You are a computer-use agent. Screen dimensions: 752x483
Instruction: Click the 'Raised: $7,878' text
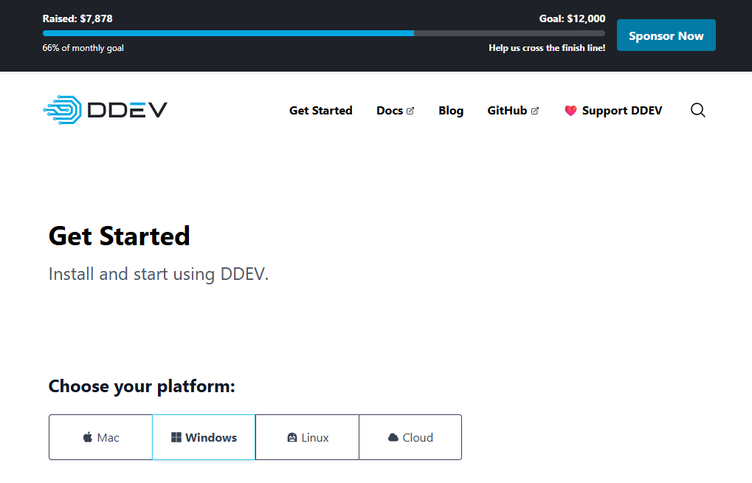pos(77,18)
